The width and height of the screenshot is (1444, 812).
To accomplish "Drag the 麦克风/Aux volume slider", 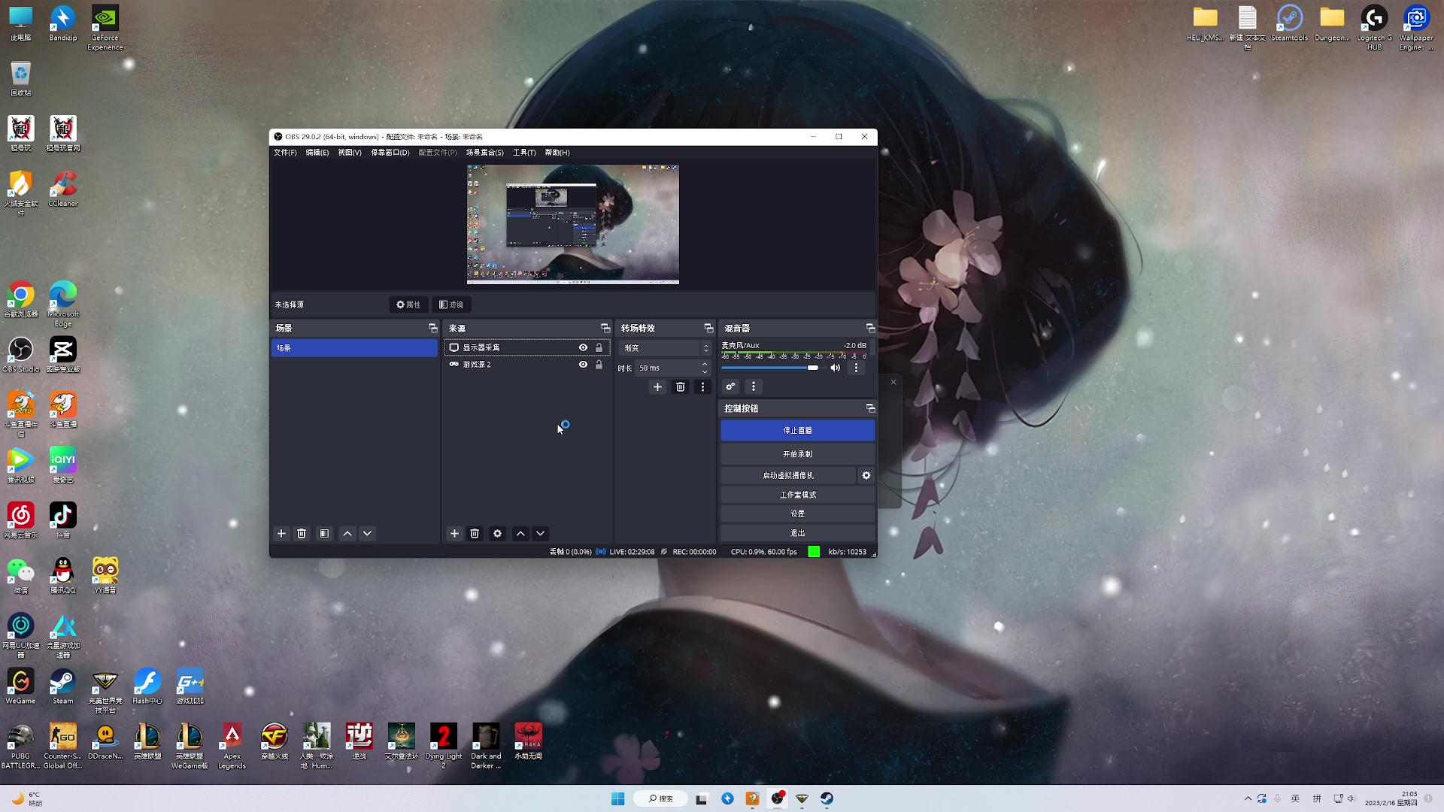I will [x=813, y=368].
